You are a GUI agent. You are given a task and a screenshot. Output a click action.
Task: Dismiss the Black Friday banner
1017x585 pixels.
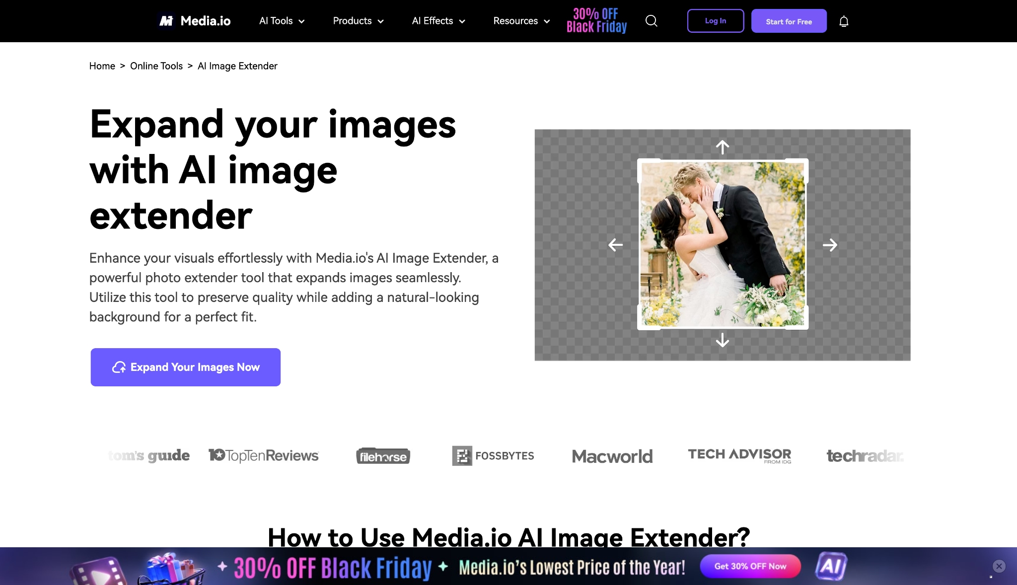[x=999, y=566]
